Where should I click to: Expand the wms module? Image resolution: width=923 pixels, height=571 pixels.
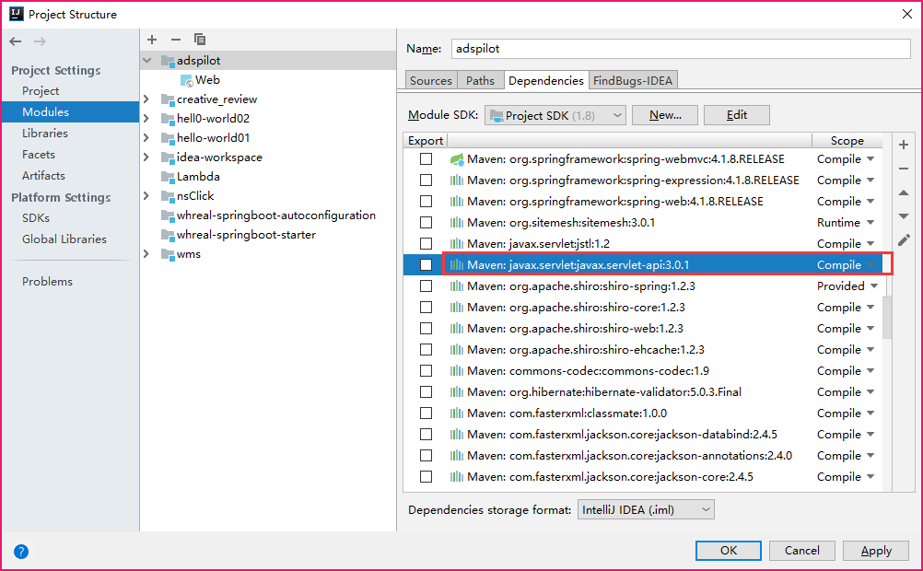click(x=146, y=253)
